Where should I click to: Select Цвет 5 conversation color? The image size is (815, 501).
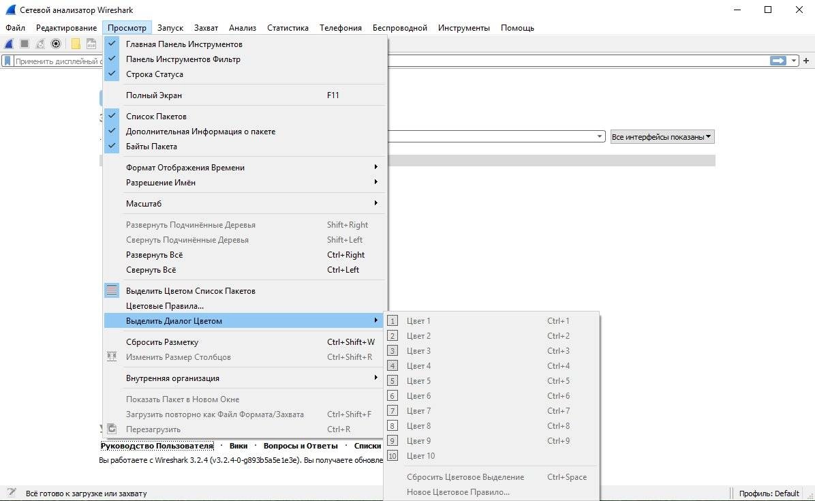click(491, 381)
